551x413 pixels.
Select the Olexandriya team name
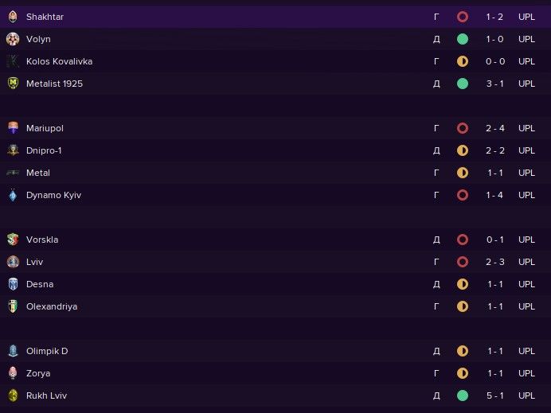point(52,306)
